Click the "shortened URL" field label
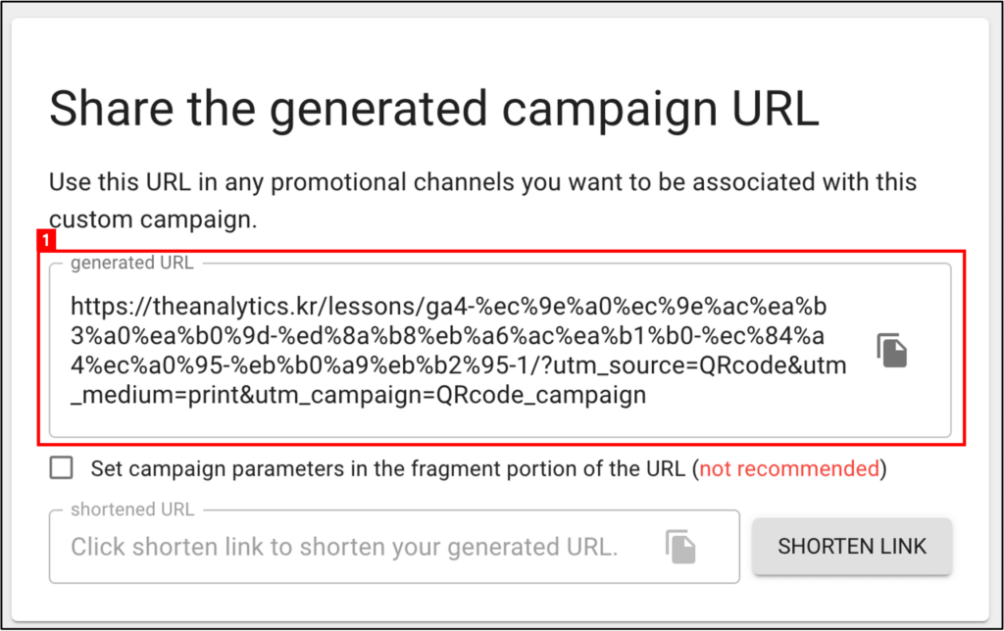 [x=132, y=510]
